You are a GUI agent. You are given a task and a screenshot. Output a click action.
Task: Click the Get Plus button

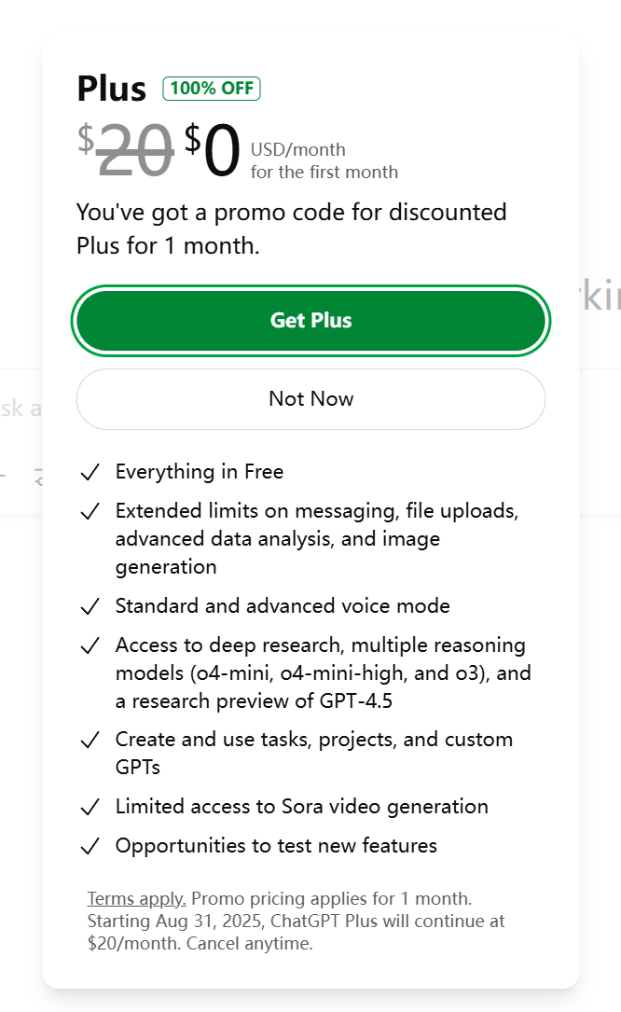tap(310, 321)
